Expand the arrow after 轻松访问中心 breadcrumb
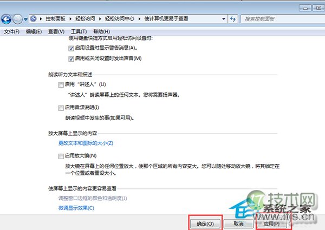 (x=139, y=19)
